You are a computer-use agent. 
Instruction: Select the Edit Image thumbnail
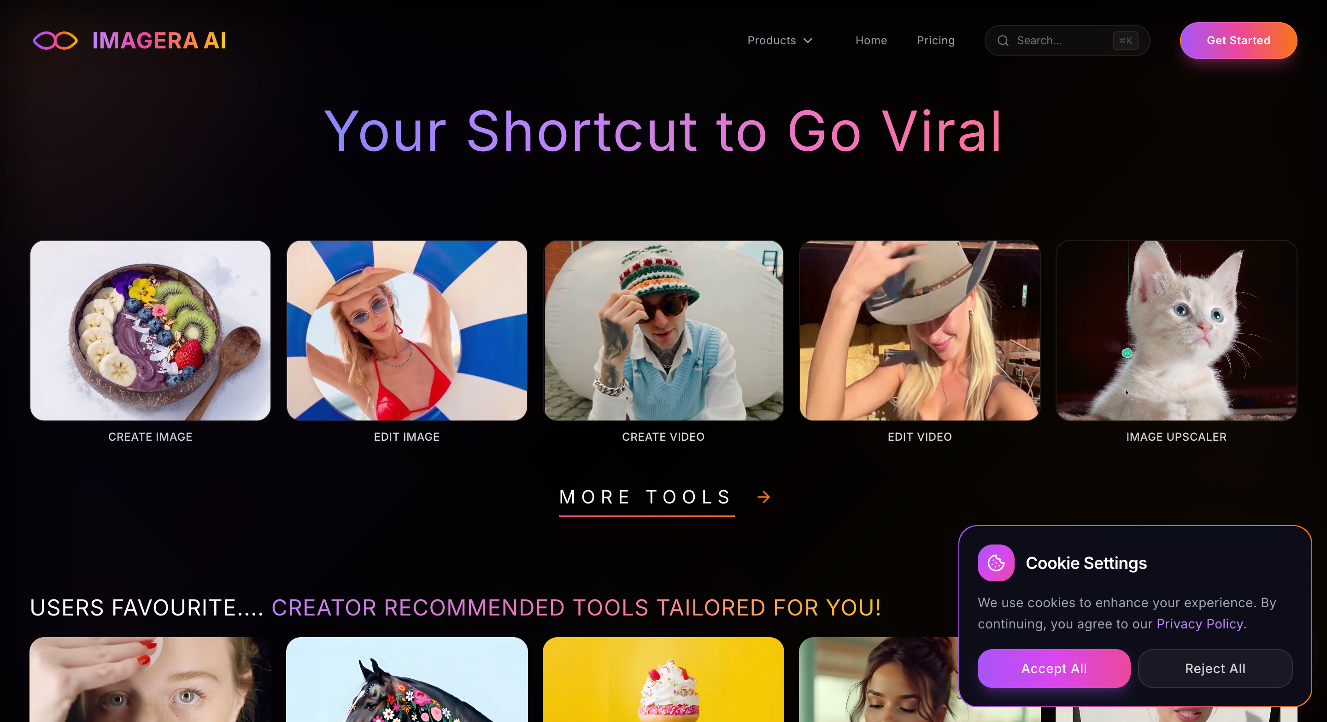[406, 330]
